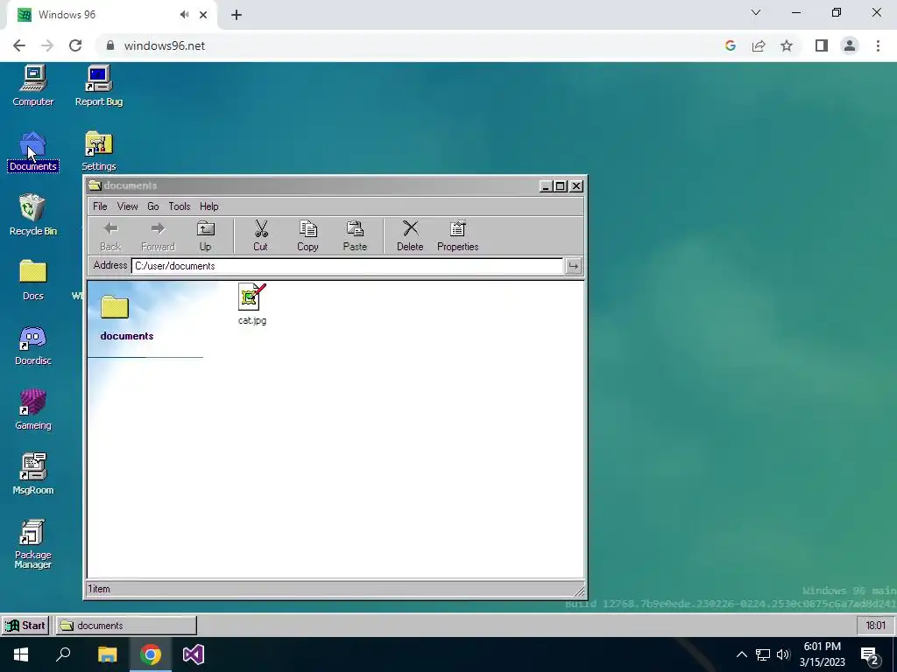Close the Windows 96 browser tab
Image resolution: width=897 pixels, height=672 pixels.
pos(203,15)
